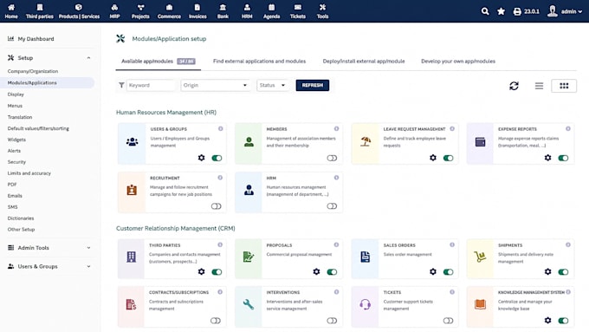589x332 pixels.
Task: Switch to list view icon
Action: [539, 86]
